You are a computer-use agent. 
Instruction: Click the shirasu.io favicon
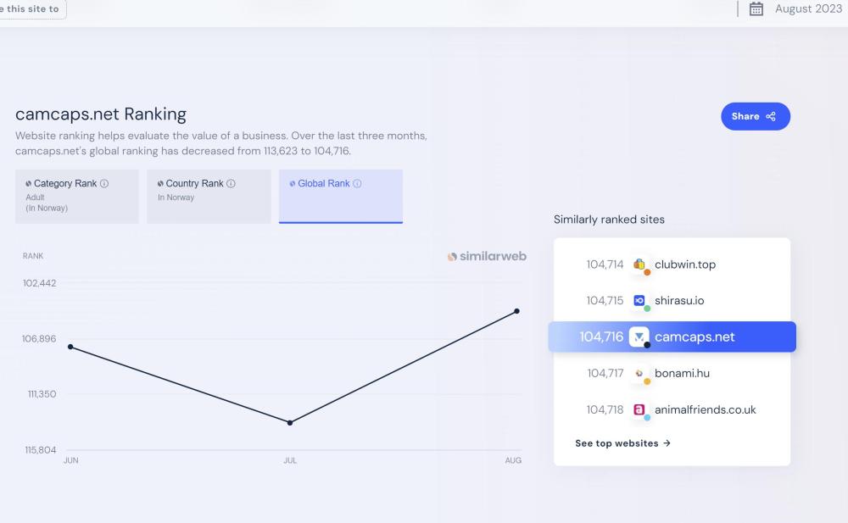click(x=639, y=301)
